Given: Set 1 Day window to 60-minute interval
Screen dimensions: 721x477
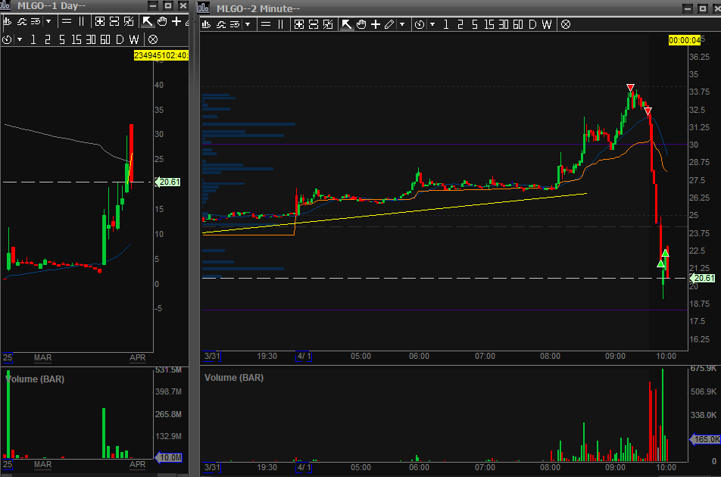Looking at the screenshot, I should (105, 39).
